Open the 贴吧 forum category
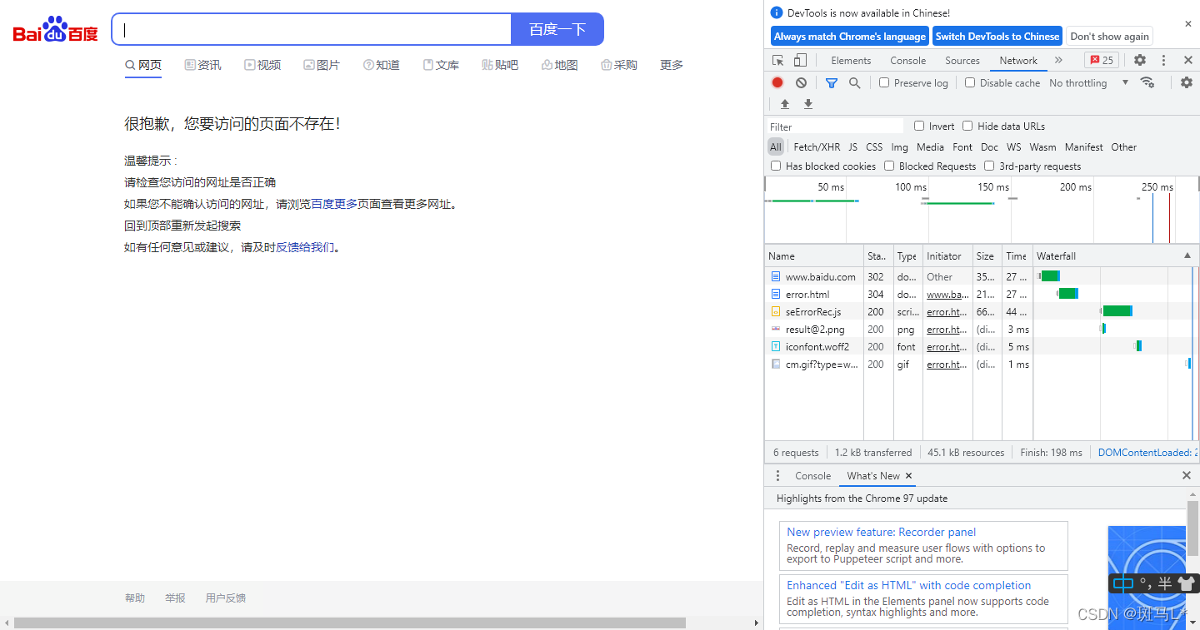 tap(500, 65)
